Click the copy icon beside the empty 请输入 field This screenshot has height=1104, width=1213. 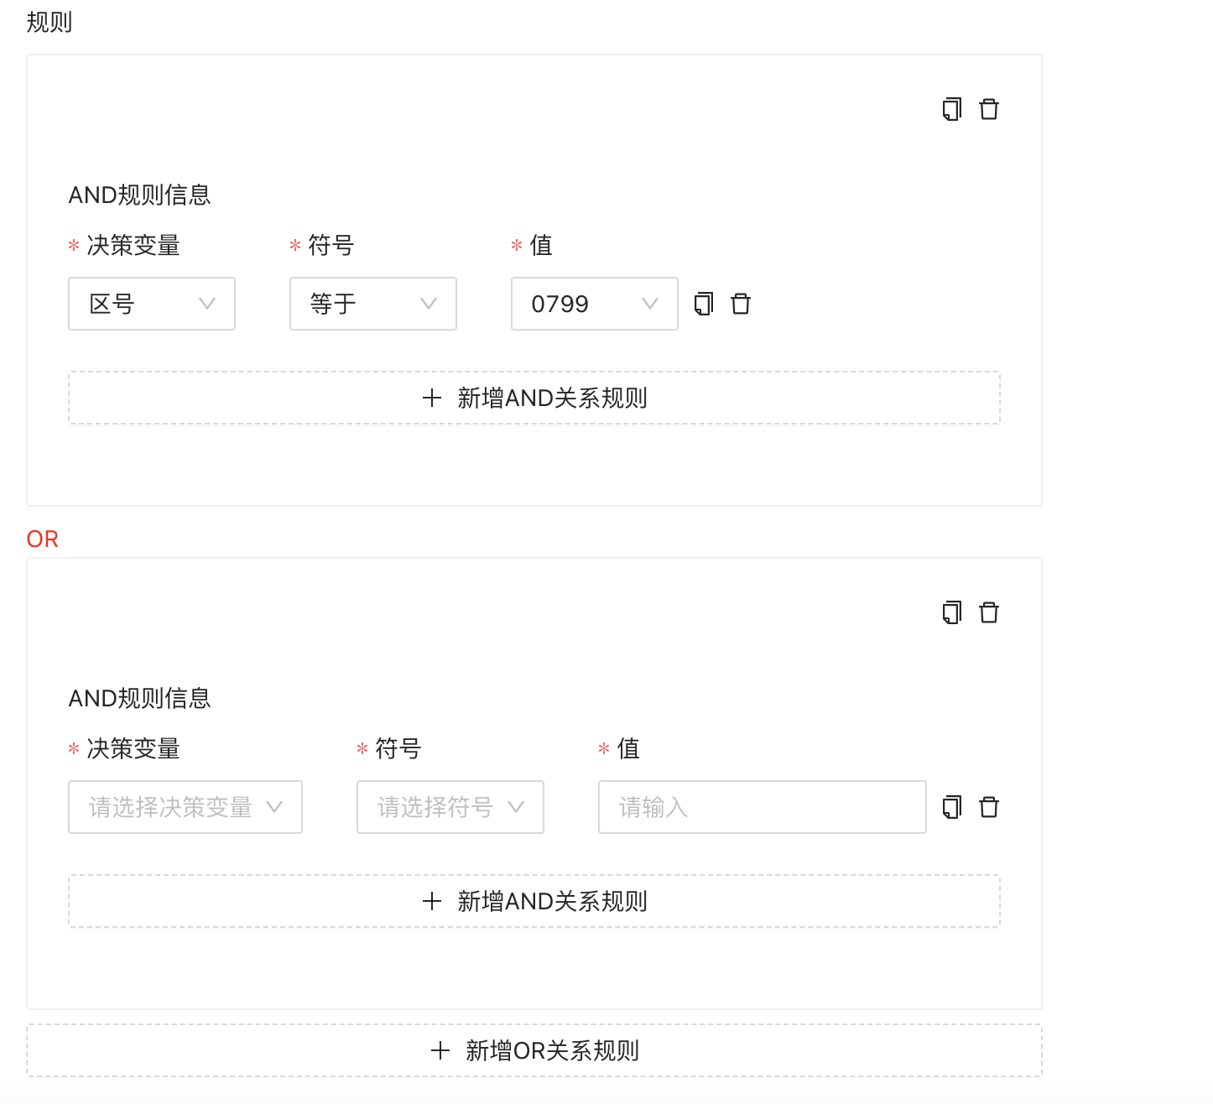(x=951, y=807)
